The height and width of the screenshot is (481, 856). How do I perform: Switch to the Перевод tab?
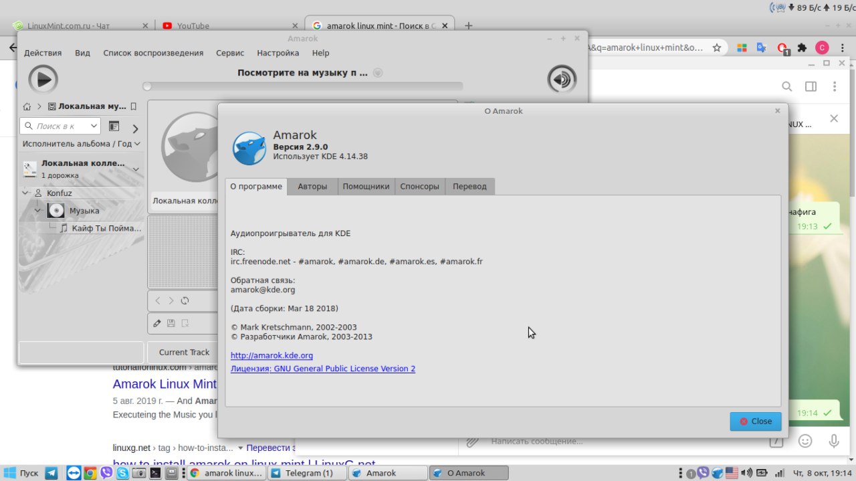[x=470, y=187]
